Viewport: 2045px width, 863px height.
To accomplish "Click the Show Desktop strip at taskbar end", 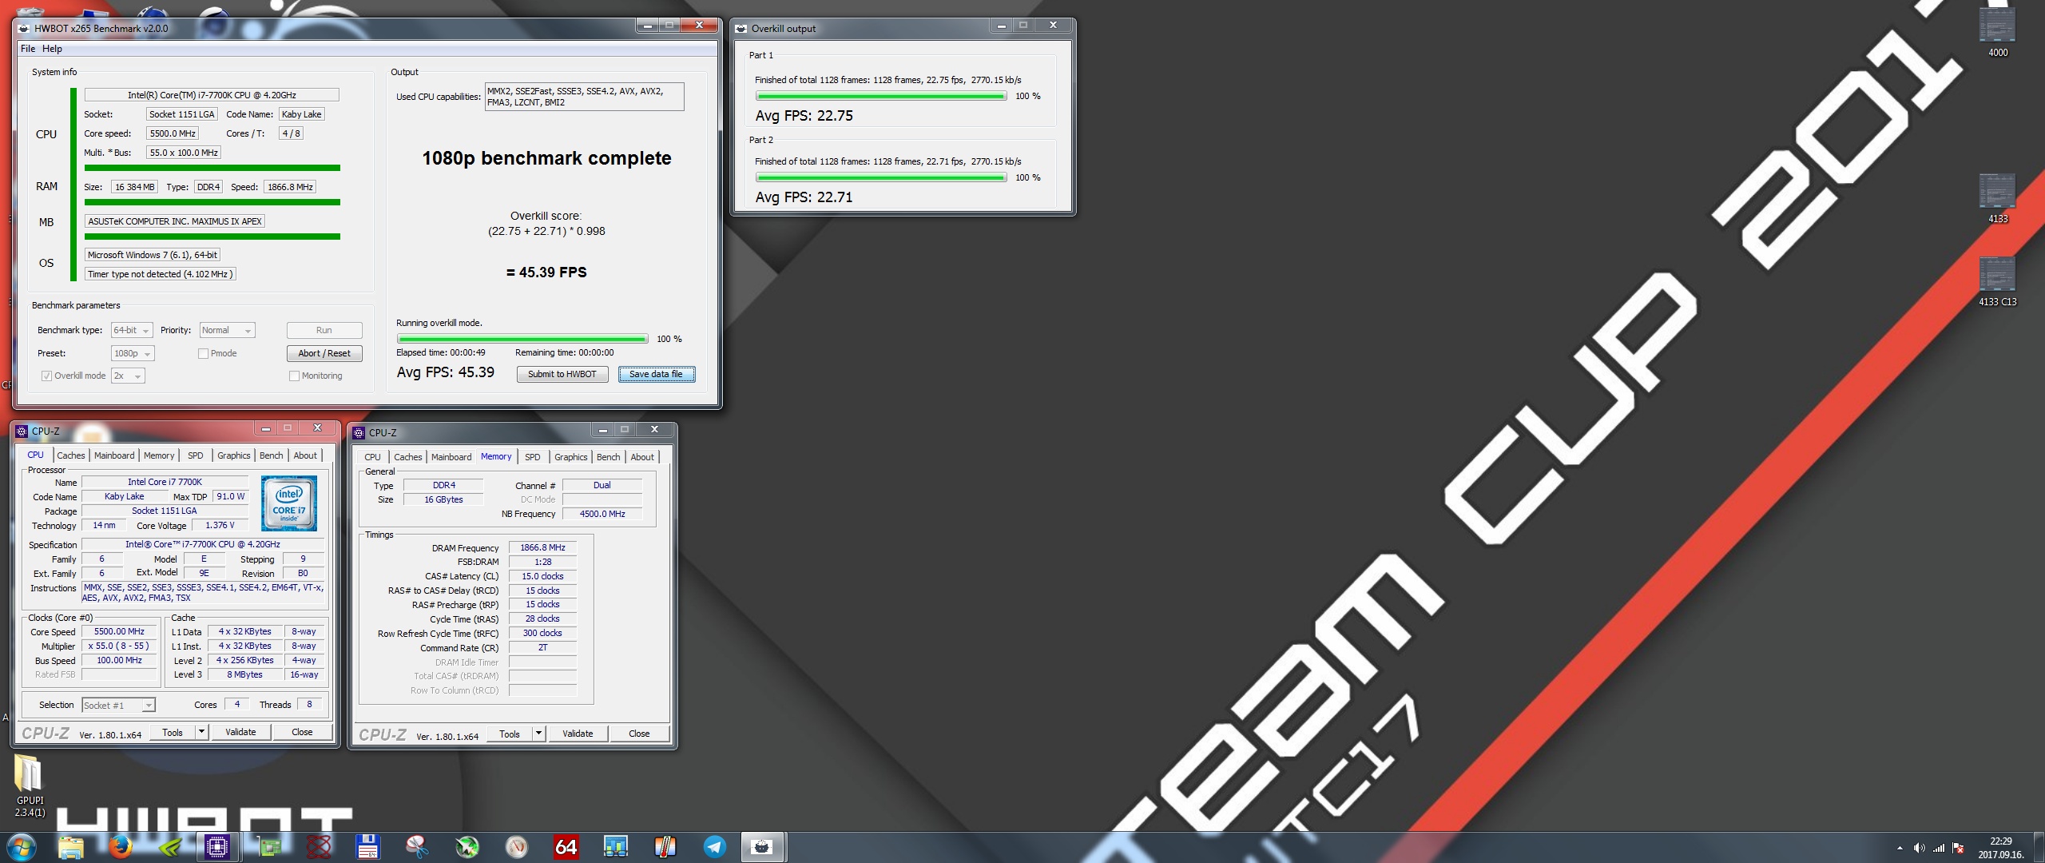I will tap(2039, 847).
